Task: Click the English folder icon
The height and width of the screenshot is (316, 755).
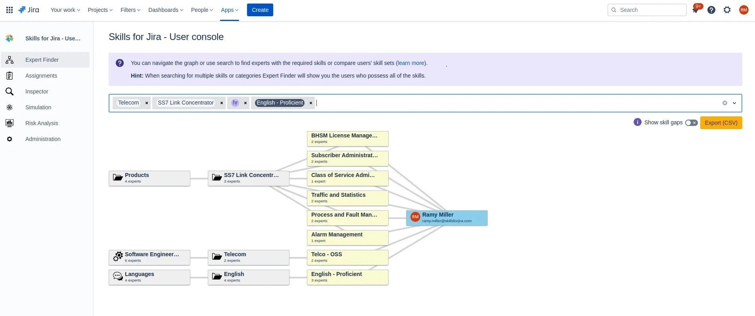Action: pyautogui.click(x=217, y=276)
